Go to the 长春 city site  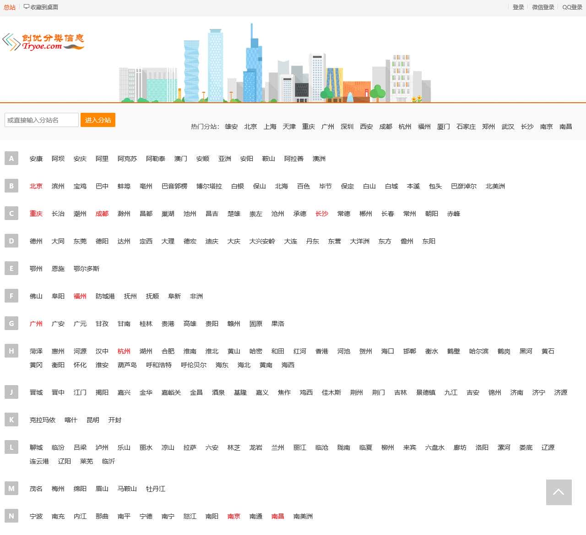[x=388, y=214]
